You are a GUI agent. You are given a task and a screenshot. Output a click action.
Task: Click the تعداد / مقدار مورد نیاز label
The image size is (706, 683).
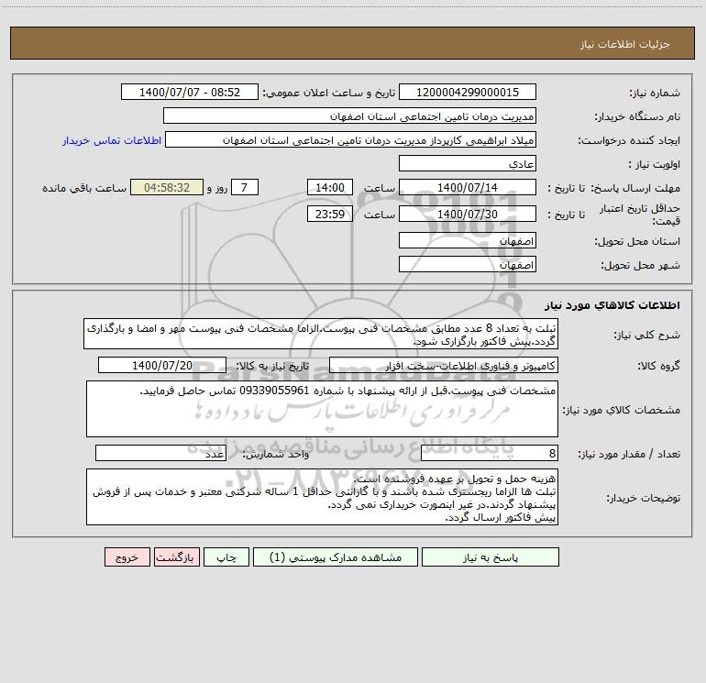(x=629, y=455)
